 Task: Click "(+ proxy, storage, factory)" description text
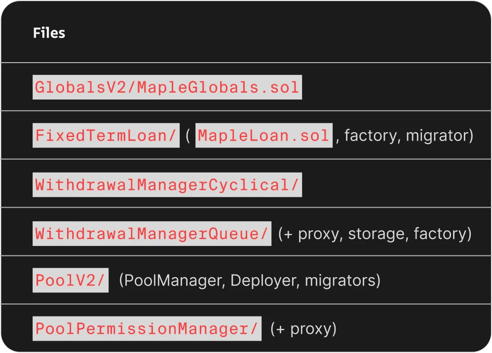click(375, 234)
